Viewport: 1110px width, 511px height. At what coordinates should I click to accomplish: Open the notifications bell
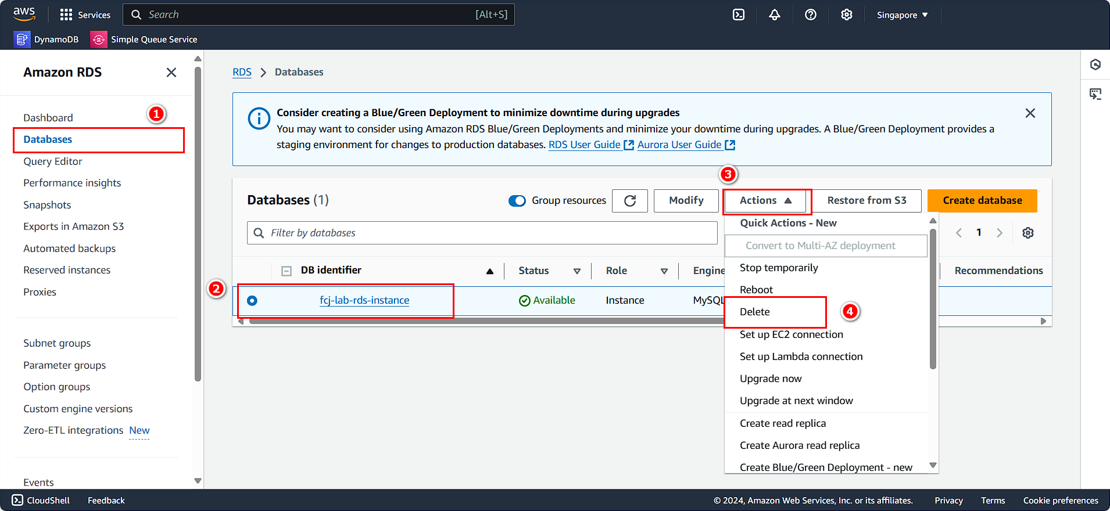(x=775, y=15)
